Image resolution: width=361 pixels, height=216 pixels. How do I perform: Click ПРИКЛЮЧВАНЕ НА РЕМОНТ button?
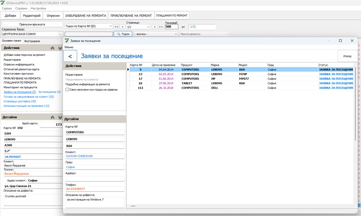pos(131,16)
